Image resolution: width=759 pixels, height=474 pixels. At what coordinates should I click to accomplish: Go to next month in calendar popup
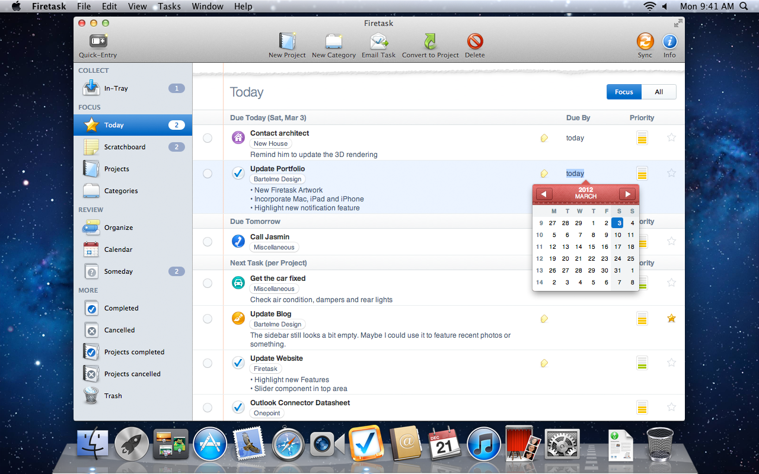627,194
